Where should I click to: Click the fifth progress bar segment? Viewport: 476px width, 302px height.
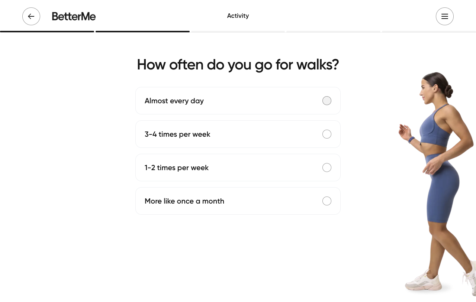click(429, 32)
